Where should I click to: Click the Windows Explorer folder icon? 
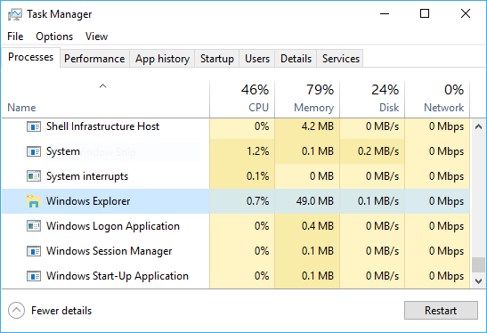tap(34, 201)
